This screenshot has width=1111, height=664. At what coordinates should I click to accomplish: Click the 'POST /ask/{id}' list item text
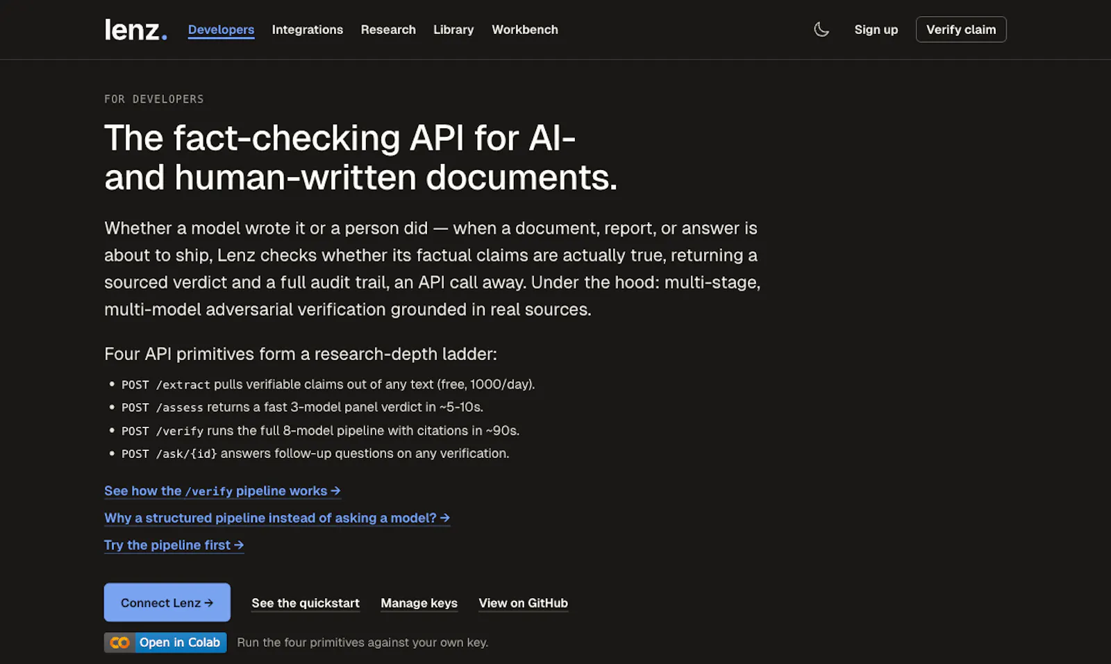point(315,454)
